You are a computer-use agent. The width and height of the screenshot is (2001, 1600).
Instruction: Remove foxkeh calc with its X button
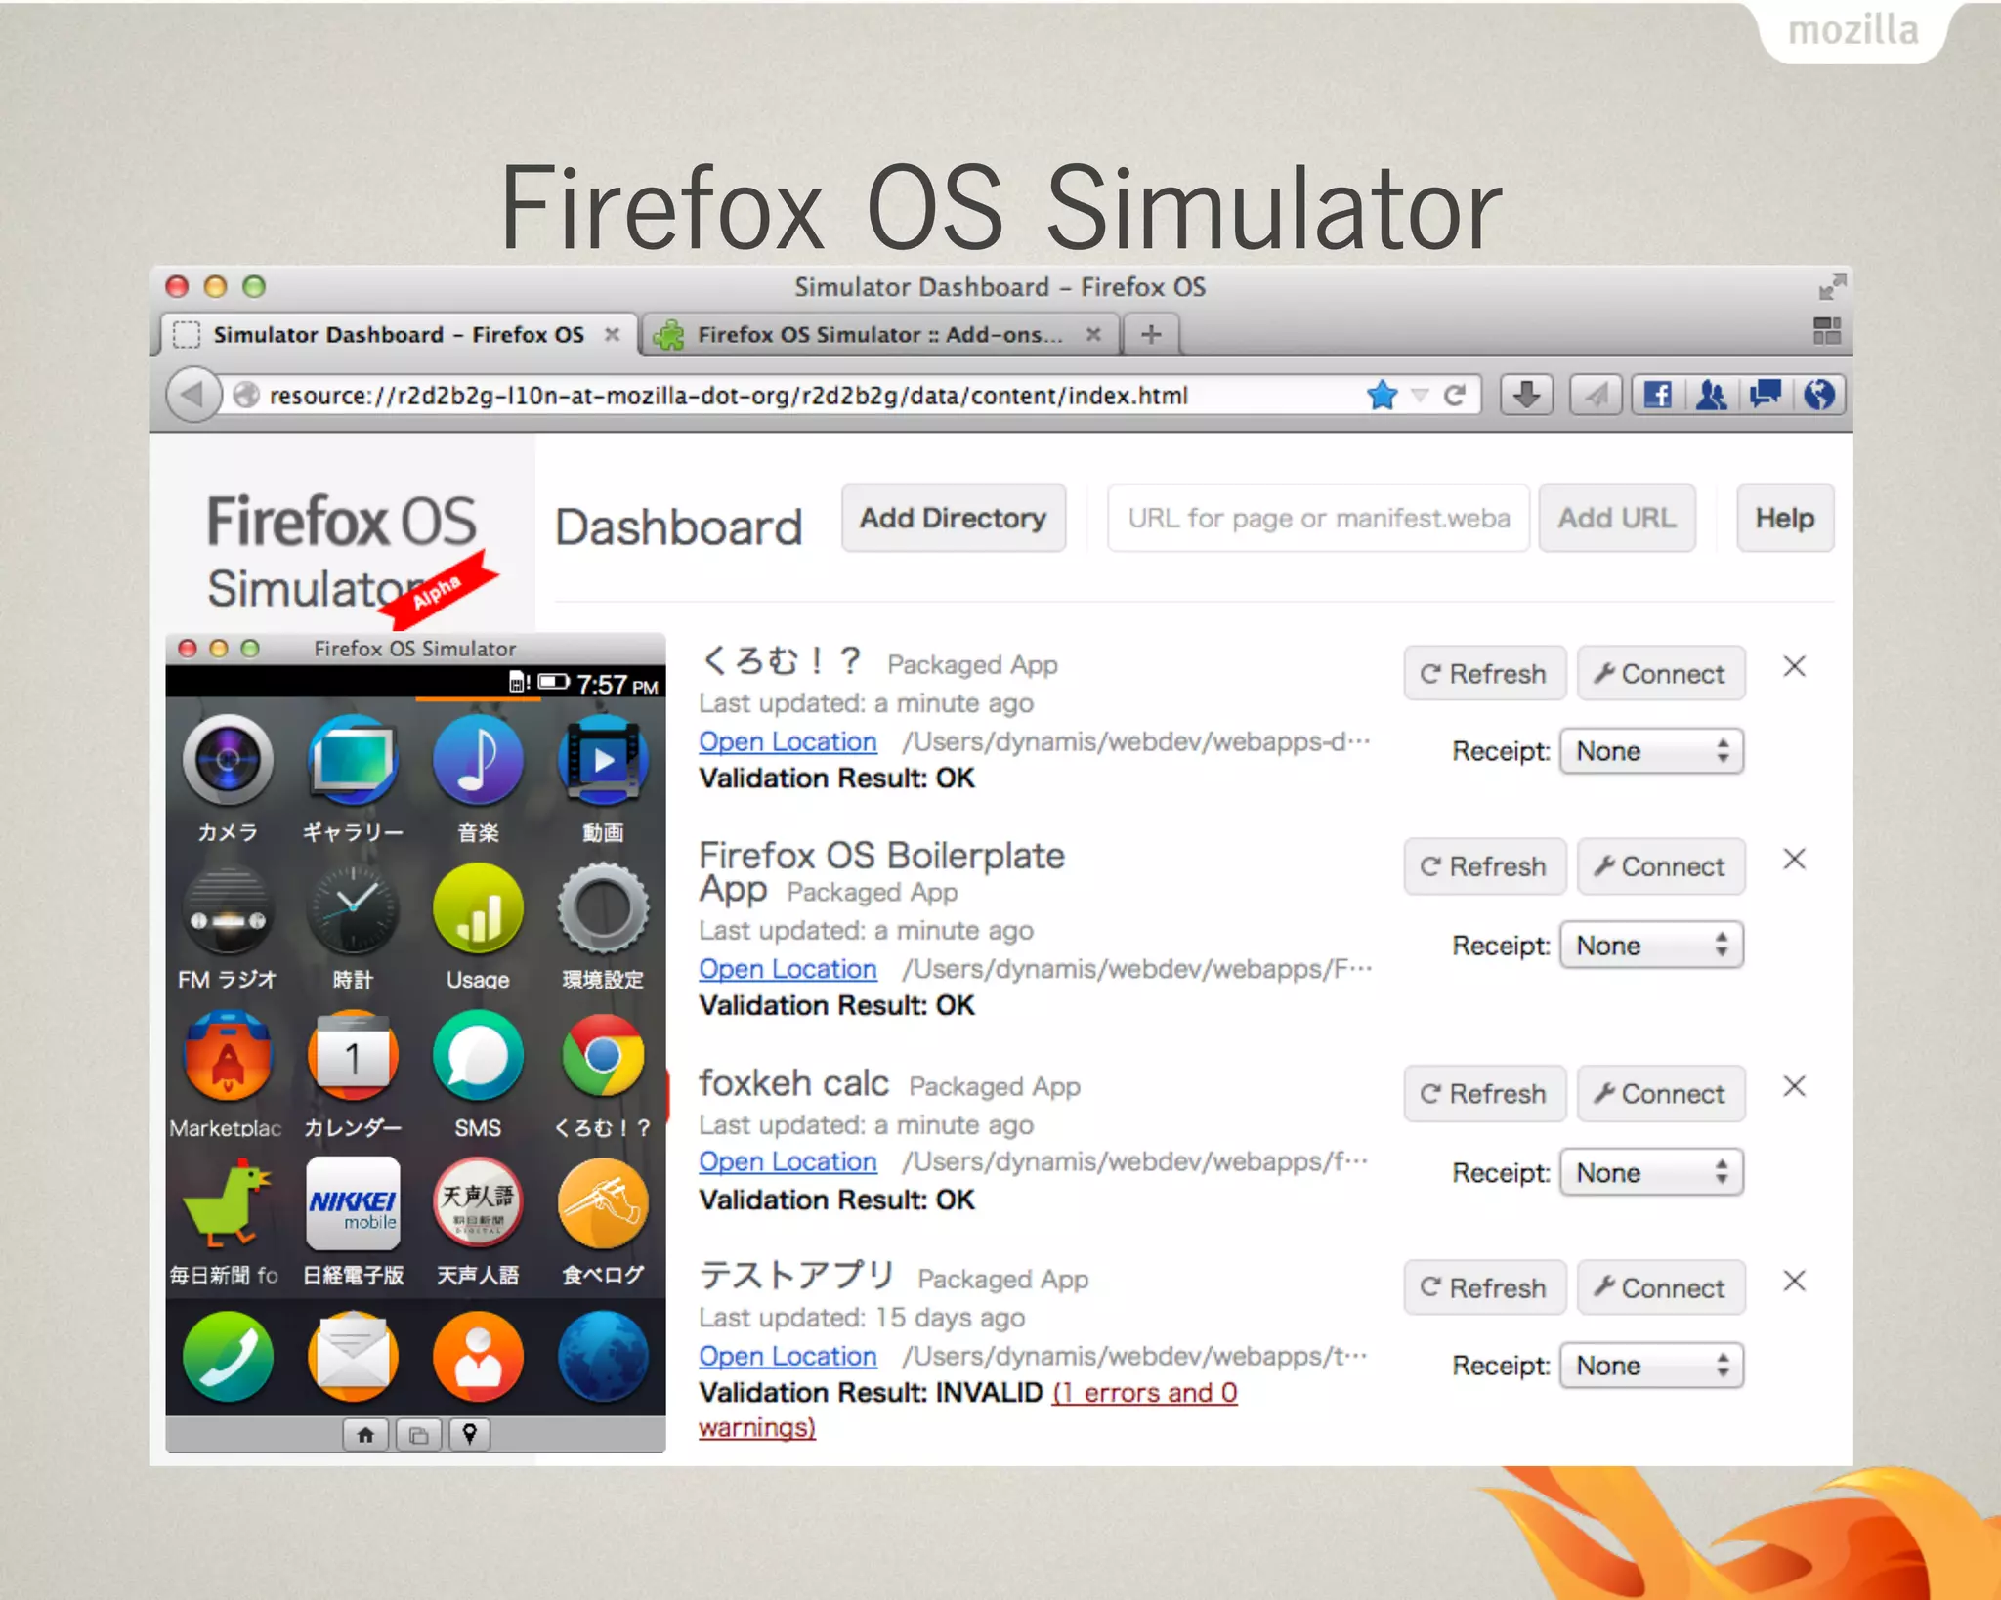(x=1794, y=1086)
